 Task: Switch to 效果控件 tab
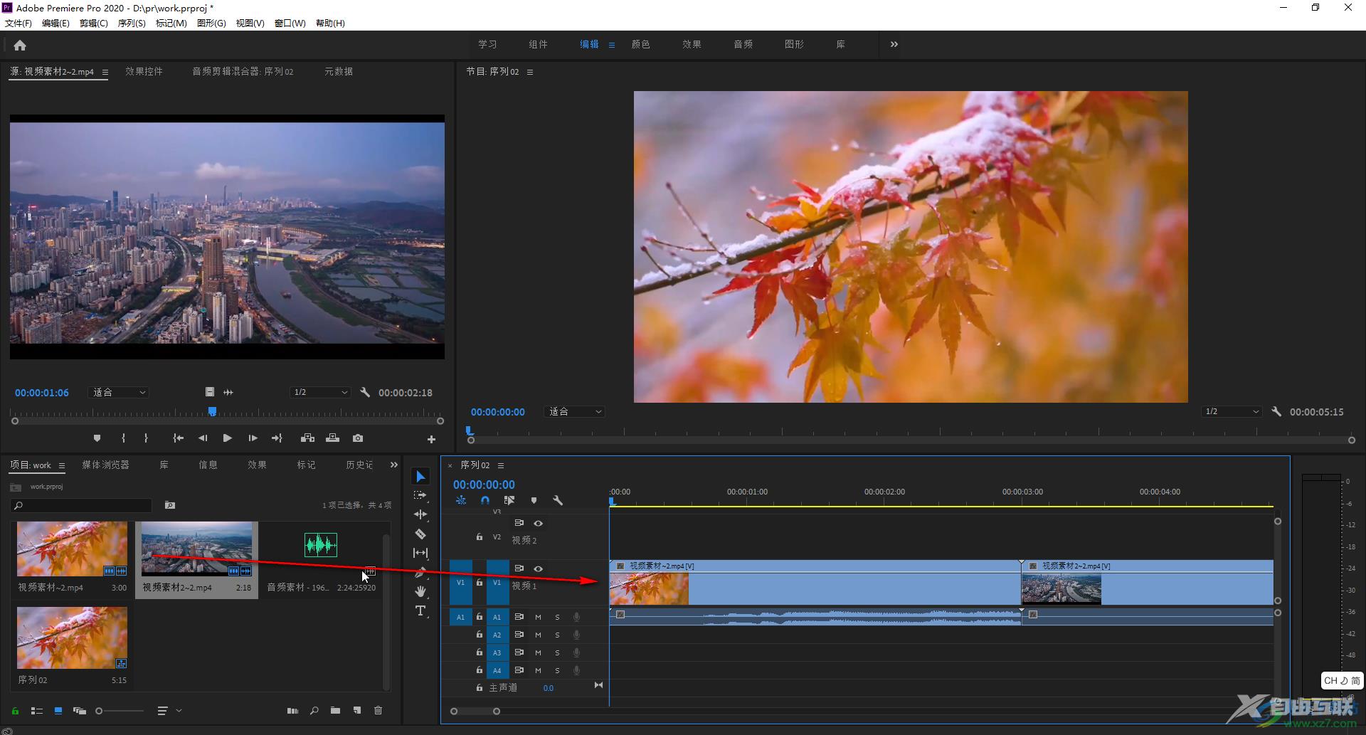click(x=144, y=71)
